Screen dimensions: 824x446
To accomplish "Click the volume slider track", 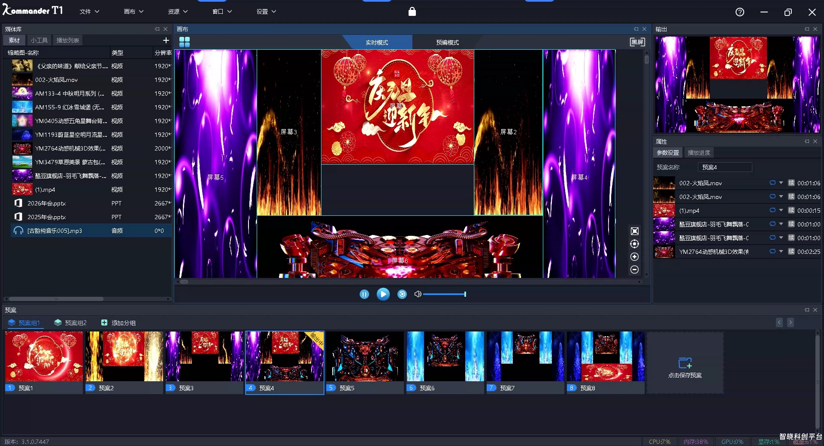I will click(444, 294).
